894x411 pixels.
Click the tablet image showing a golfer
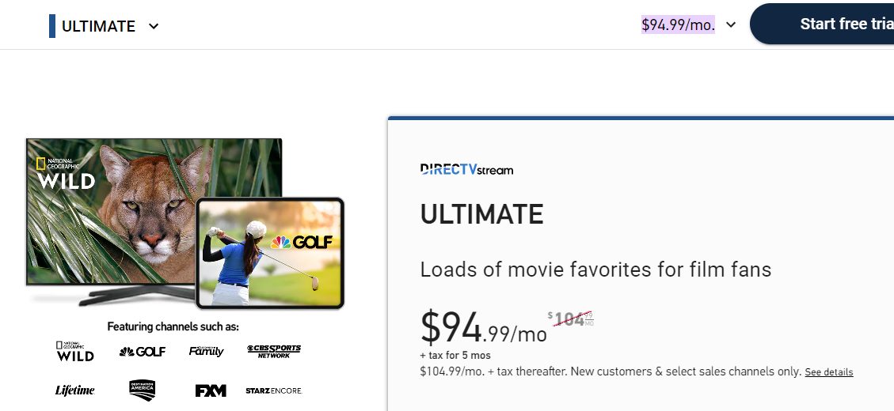pos(270,252)
